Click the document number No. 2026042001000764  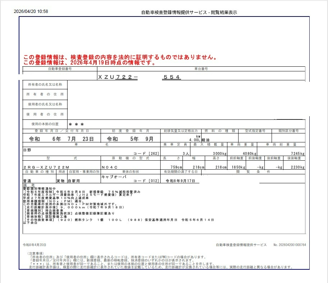point(290,245)
